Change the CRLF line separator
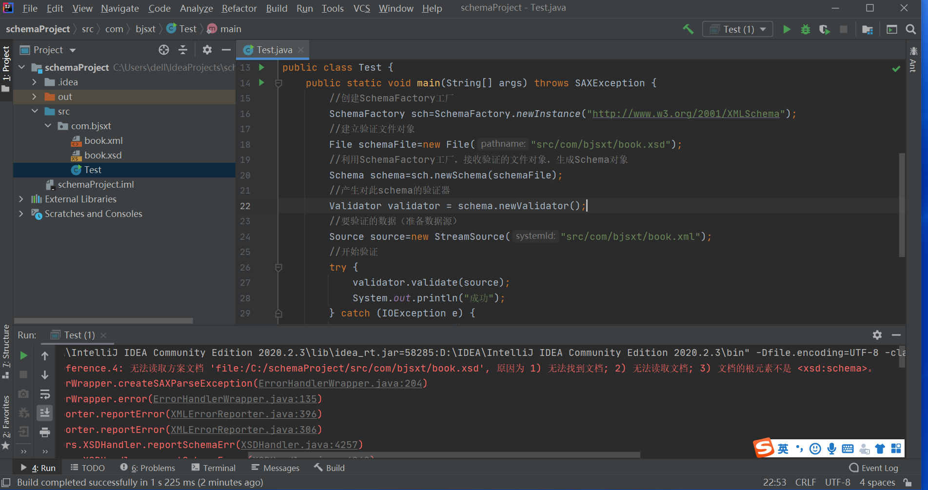Screen dimensions: 928x490 tap(805, 482)
